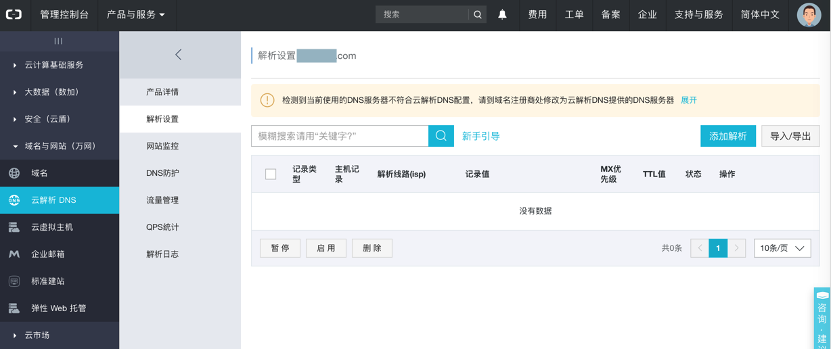The image size is (831, 349).
Task: Toggle the select-all records checkbox
Action: point(271,174)
